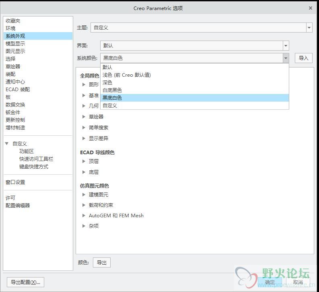This screenshot has width=319, height=292.
Task: Expand the 基准 color group
Action: pos(84,95)
